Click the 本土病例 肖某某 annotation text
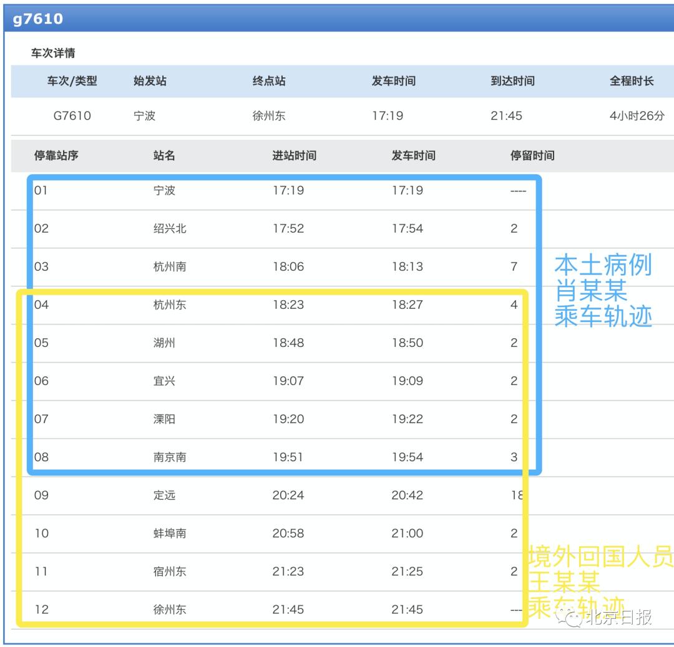Viewport: 674px width, 647px height. [x=602, y=291]
